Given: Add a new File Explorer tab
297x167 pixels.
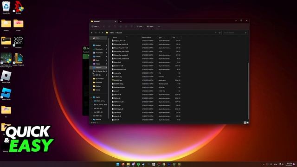Looking at the screenshot, I should pyautogui.click(x=121, y=21).
